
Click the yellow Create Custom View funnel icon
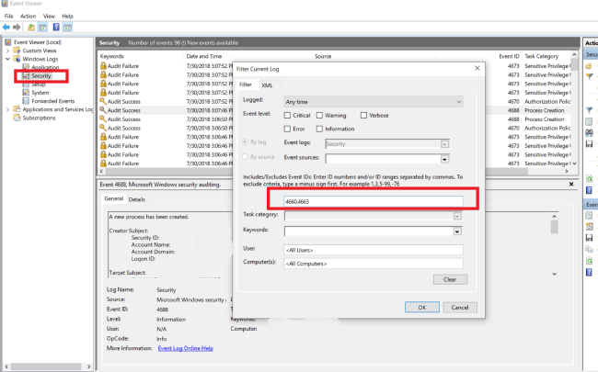coord(589,76)
